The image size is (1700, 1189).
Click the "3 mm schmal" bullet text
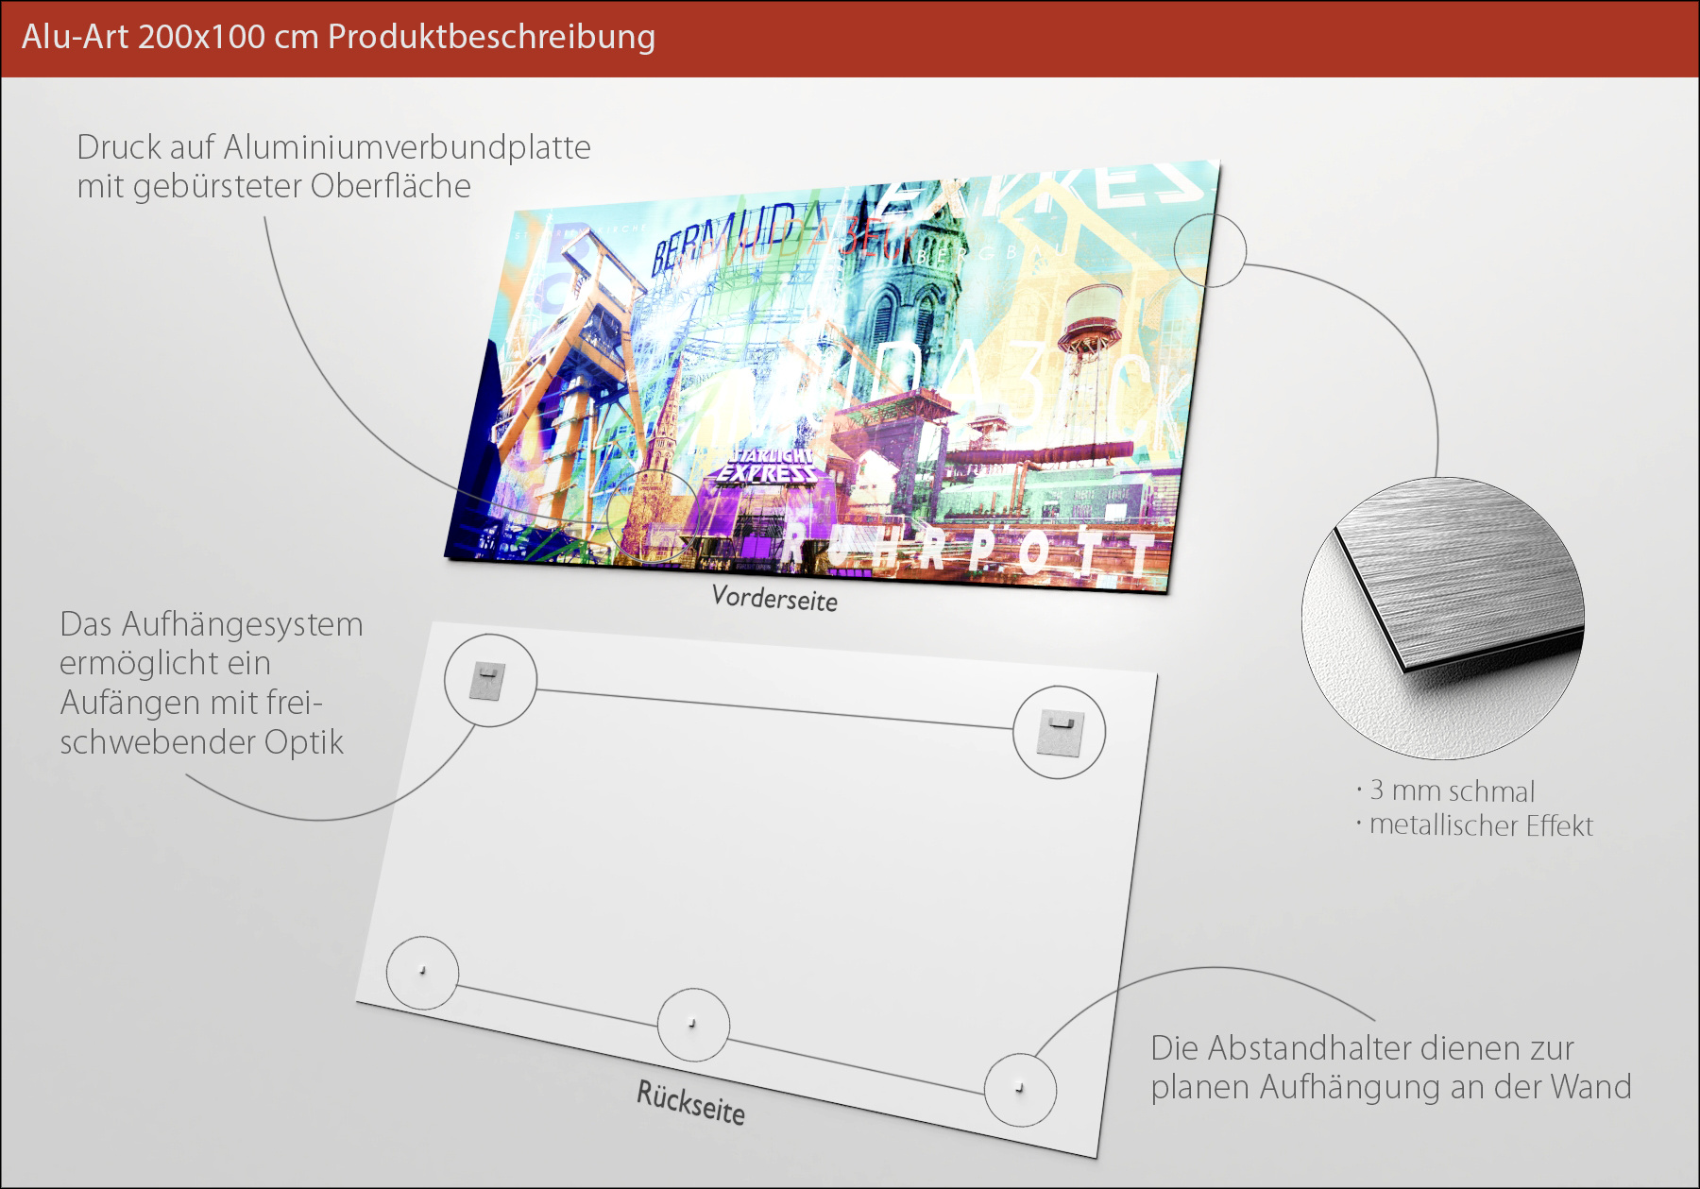click(x=1452, y=790)
